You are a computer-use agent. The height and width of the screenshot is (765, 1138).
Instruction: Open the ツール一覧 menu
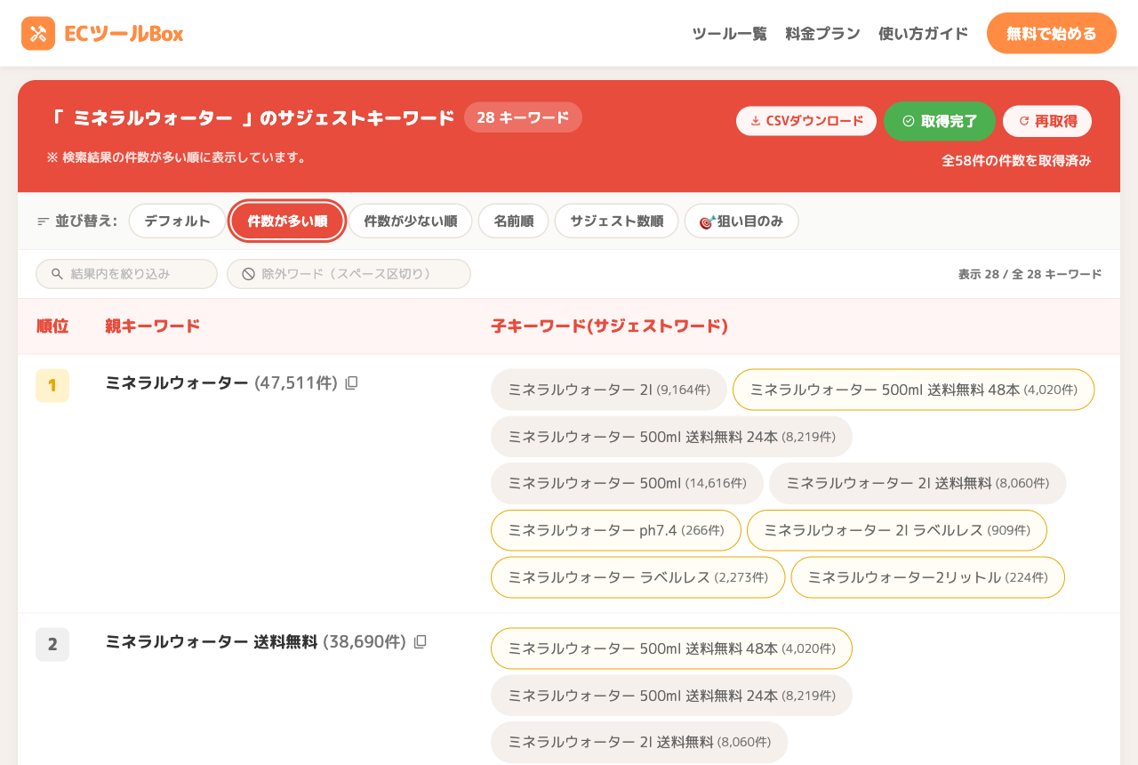pos(729,34)
